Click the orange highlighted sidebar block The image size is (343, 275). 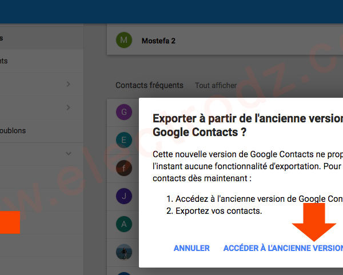(x=10, y=222)
